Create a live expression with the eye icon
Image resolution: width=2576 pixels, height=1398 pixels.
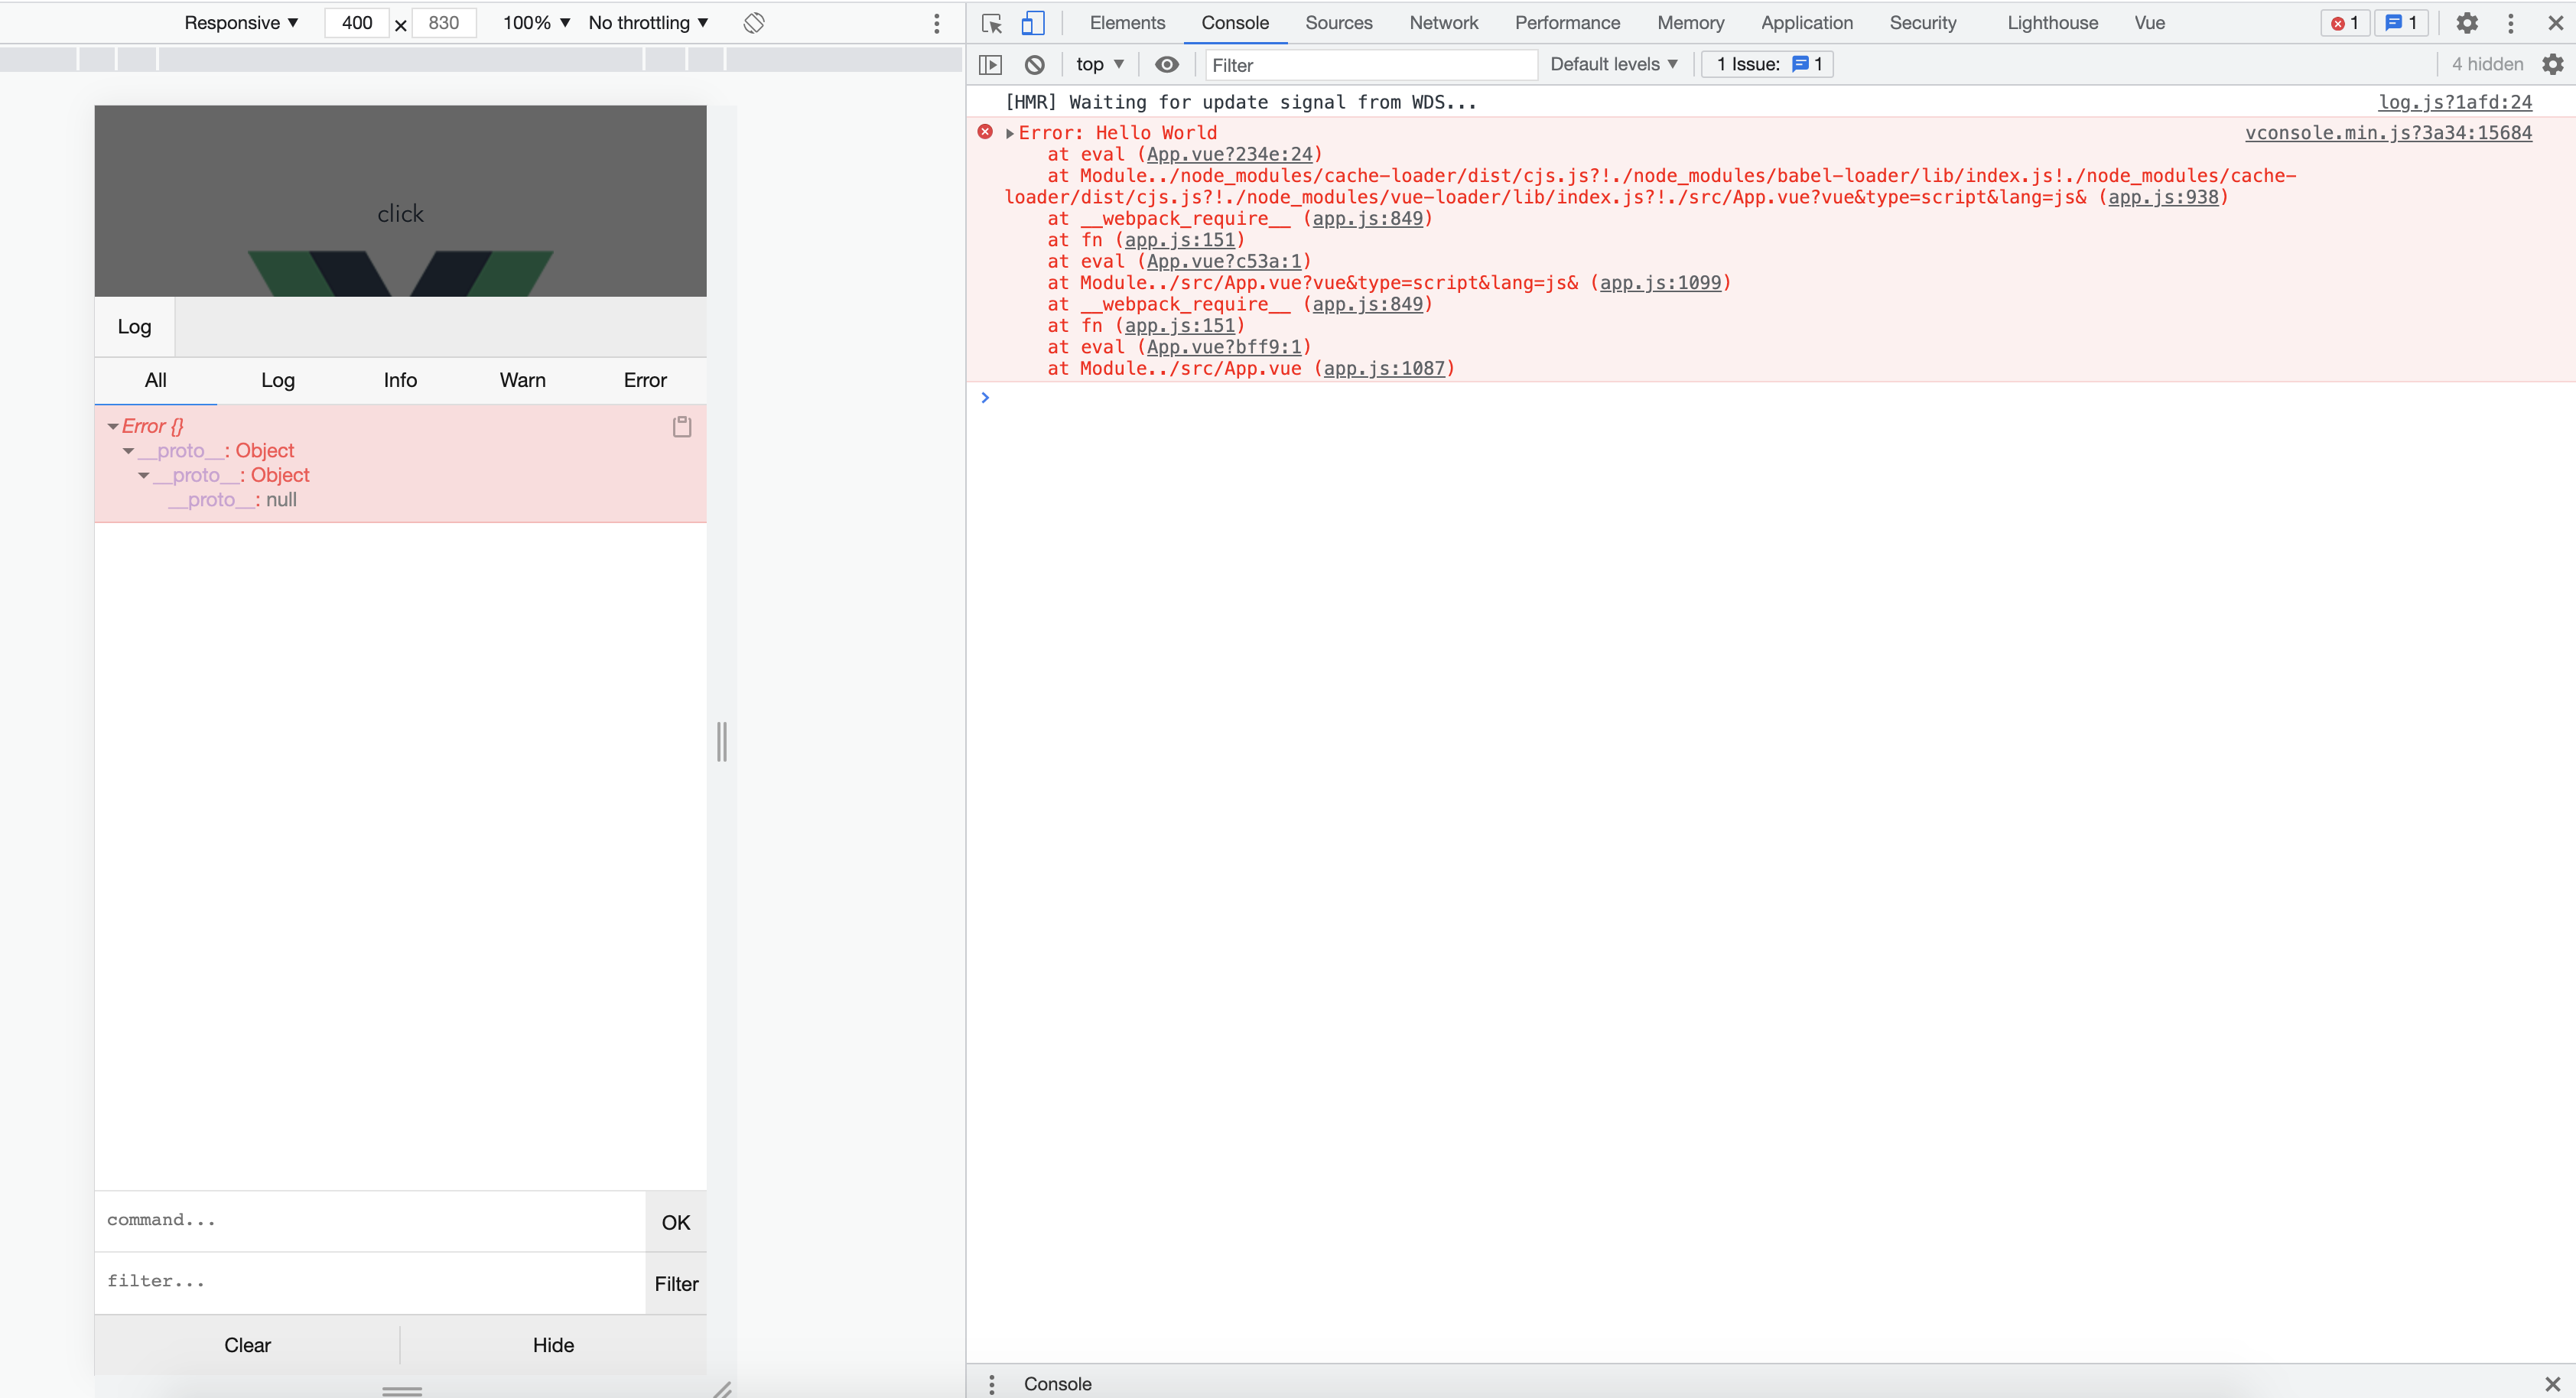pos(1166,64)
